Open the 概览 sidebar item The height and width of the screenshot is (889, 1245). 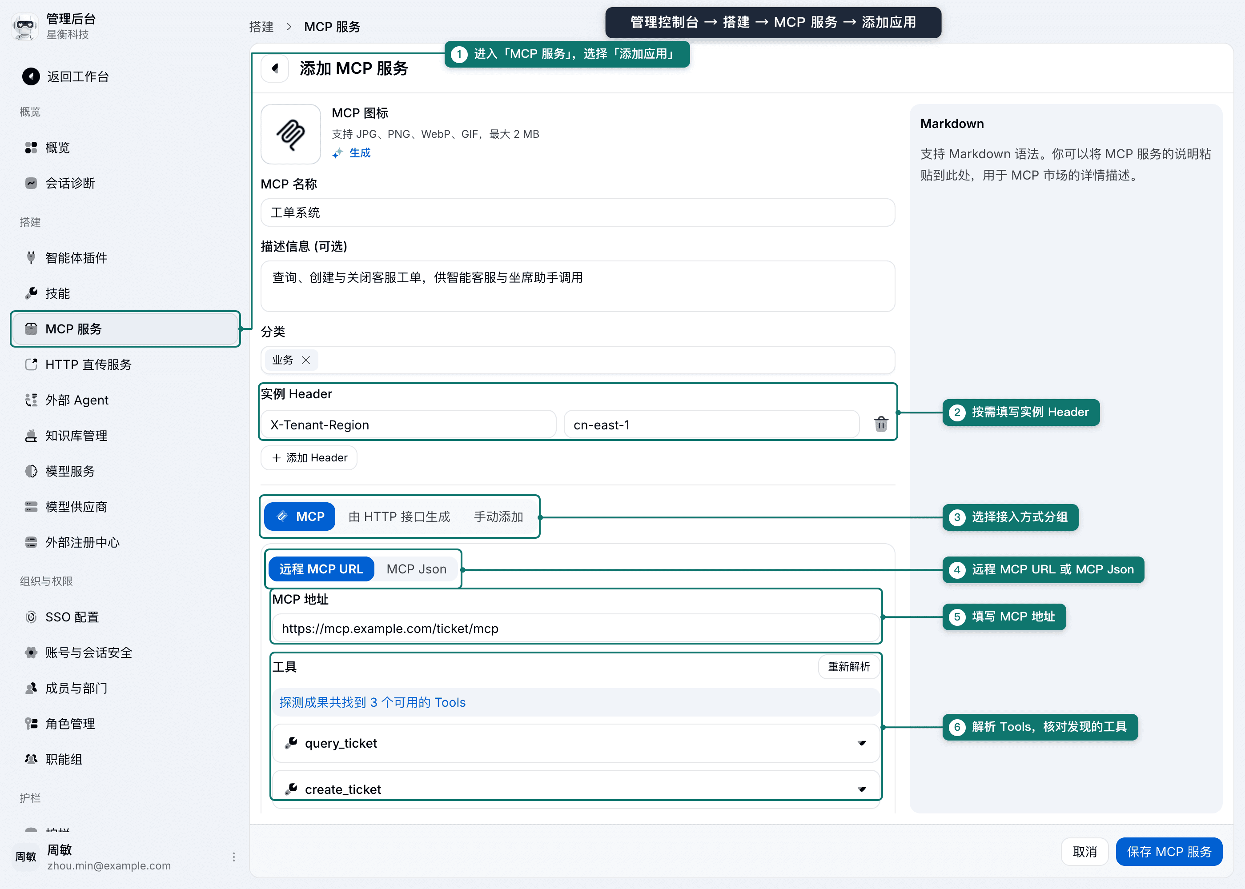pyautogui.click(x=125, y=147)
